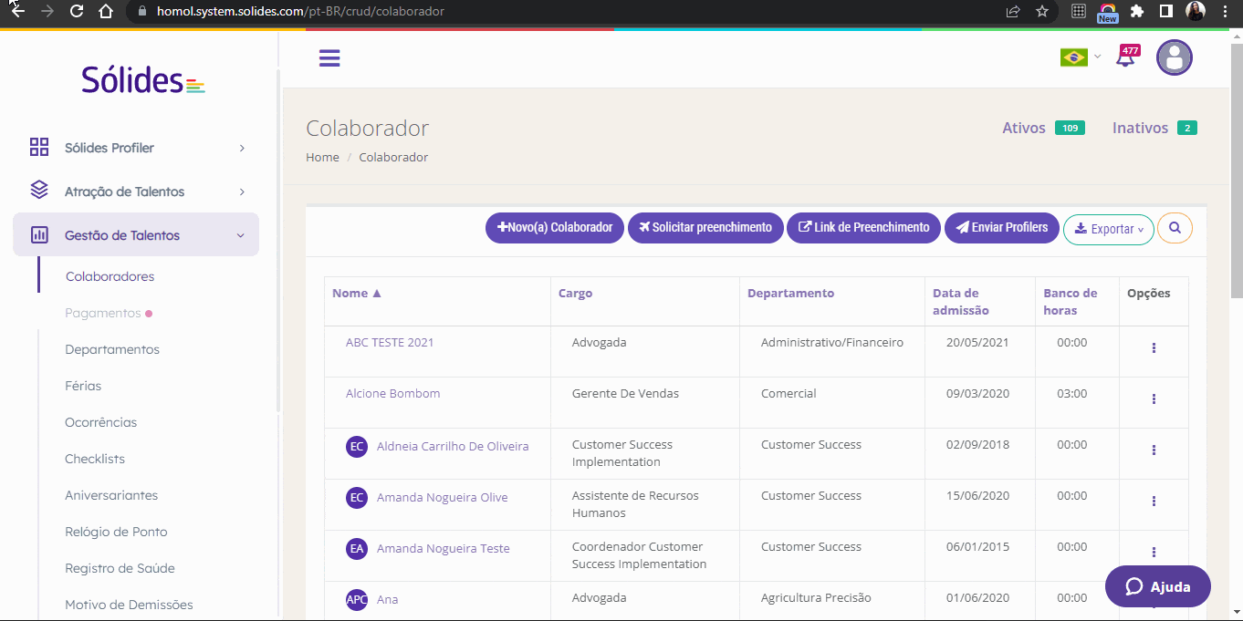This screenshot has height=621, width=1243.
Task: Select Departamentos in the sidebar
Action: click(x=112, y=349)
